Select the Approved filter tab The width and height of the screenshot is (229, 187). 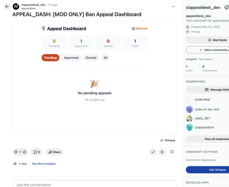tap(71, 58)
